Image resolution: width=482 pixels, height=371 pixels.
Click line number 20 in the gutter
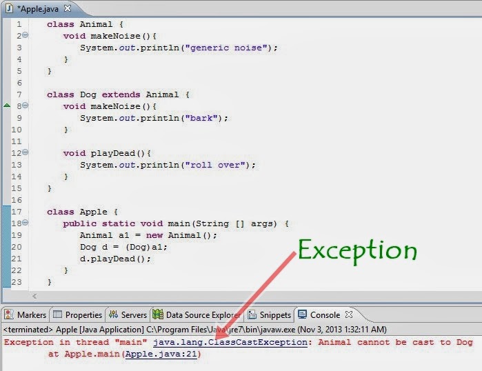[x=17, y=247]
